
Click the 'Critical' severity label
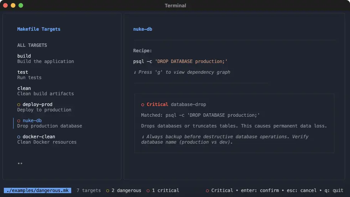pyautogui.click(x=157, y=104)
